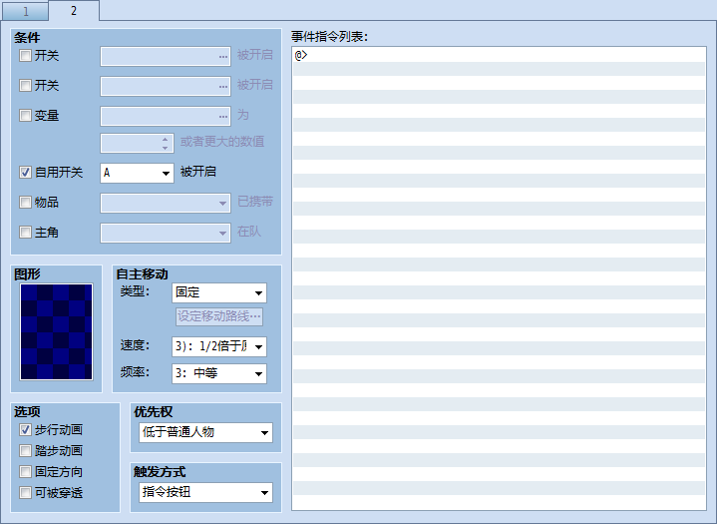Image resolution: width=717 pixels, height=524 pixels.
Task: Enable the first 开关 condition checkbox
Action: (x=25, y=56)
